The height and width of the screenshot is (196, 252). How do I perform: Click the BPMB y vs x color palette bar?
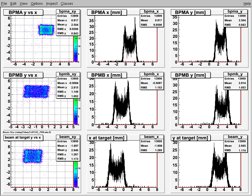click(76, 112)
